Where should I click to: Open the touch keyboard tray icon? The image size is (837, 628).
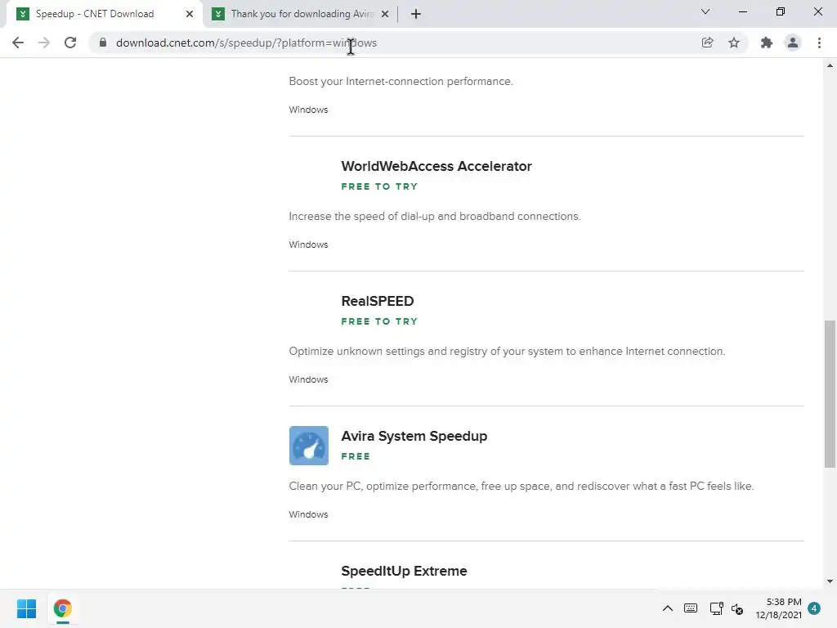coord(690,608)
